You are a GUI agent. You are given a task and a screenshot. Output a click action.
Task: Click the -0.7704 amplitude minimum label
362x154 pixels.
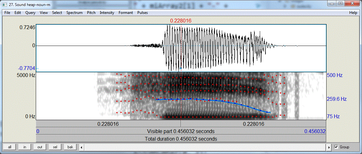pos(27,68)
